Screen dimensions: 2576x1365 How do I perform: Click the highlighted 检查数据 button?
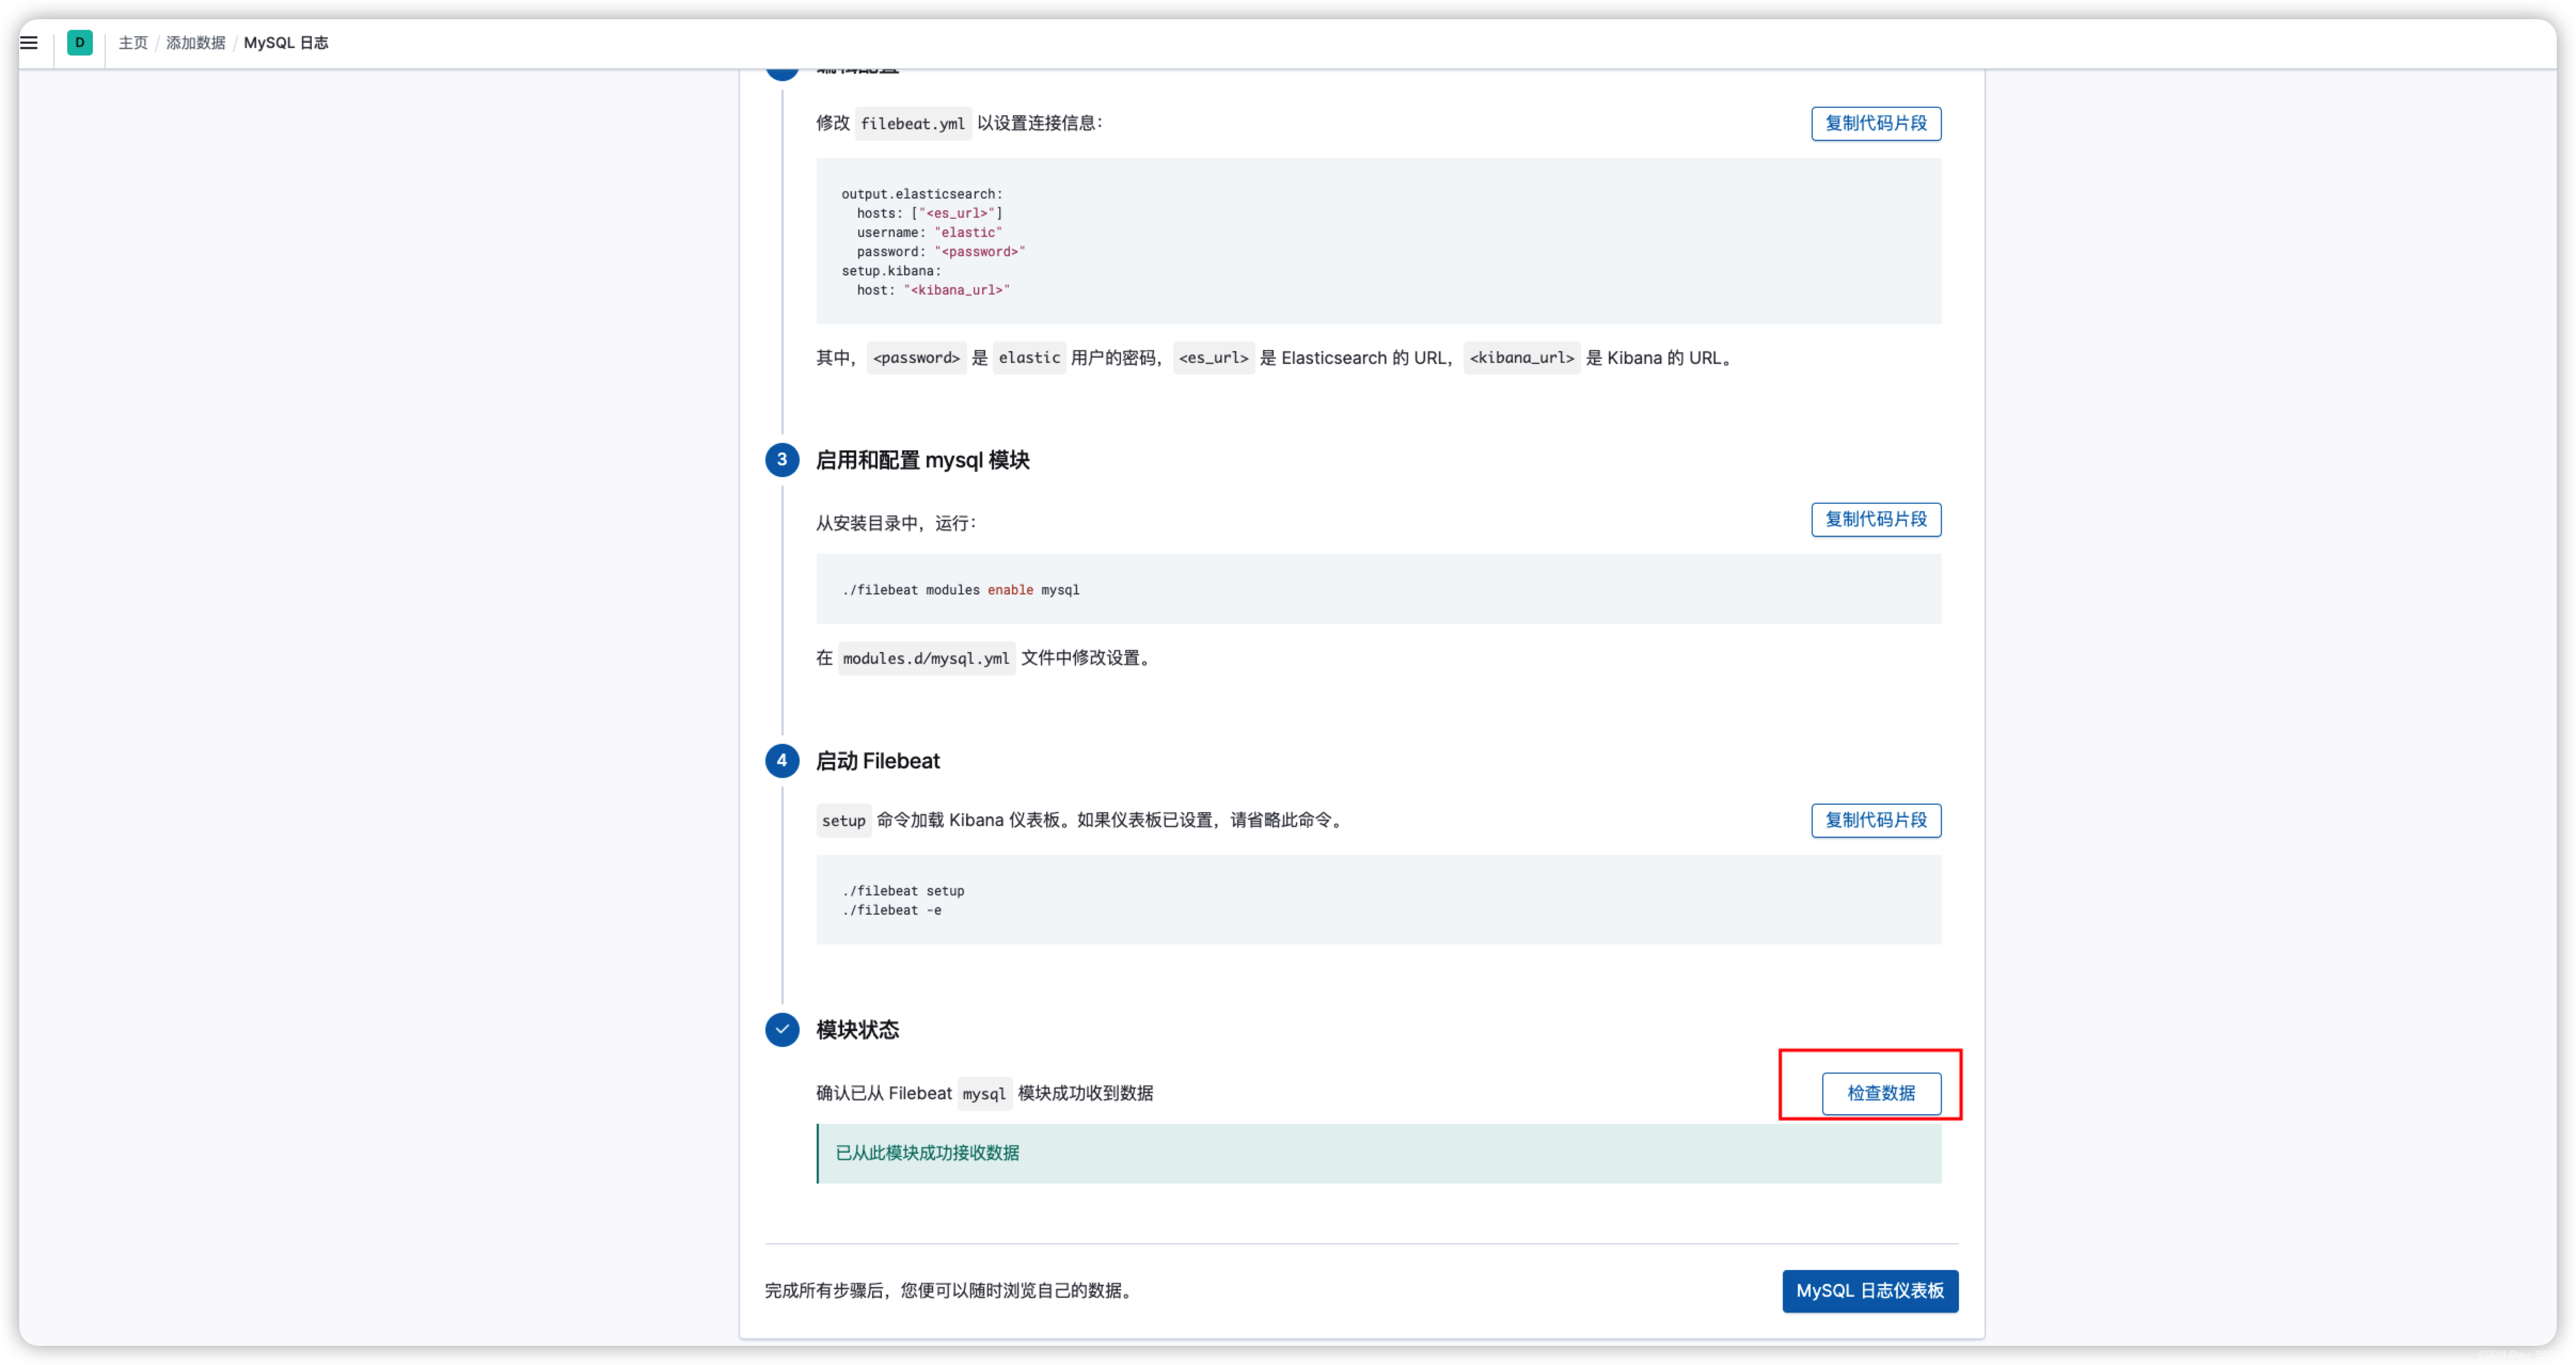pos(1883,1093)
